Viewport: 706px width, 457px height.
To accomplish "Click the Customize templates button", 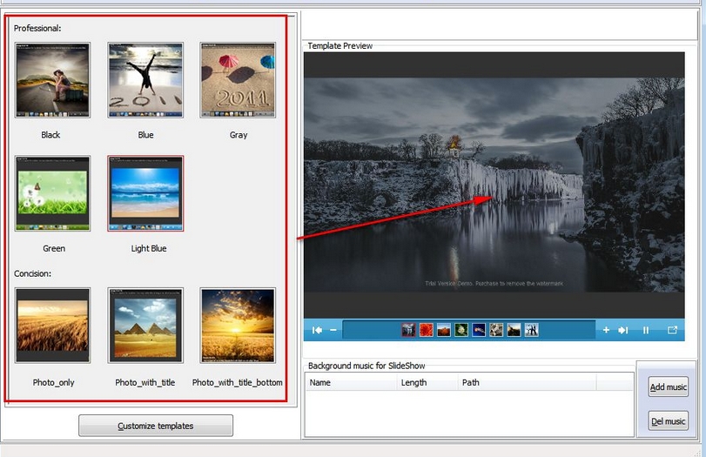I will click(x=156, y=426).
